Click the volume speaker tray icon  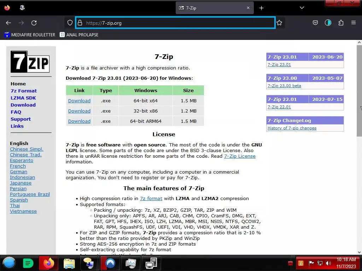(x=328, y=263)
